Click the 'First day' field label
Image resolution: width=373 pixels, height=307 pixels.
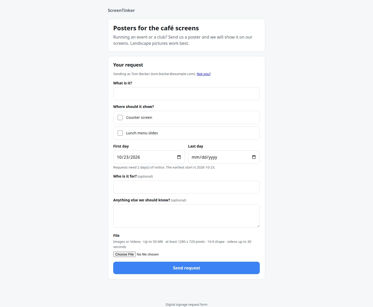pyautogui.click(x=121, y=146)
